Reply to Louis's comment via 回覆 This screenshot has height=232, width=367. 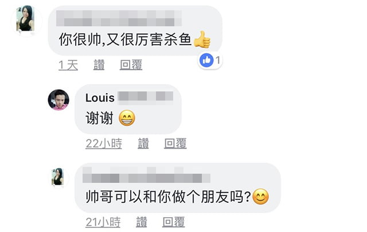coord(175,143)
